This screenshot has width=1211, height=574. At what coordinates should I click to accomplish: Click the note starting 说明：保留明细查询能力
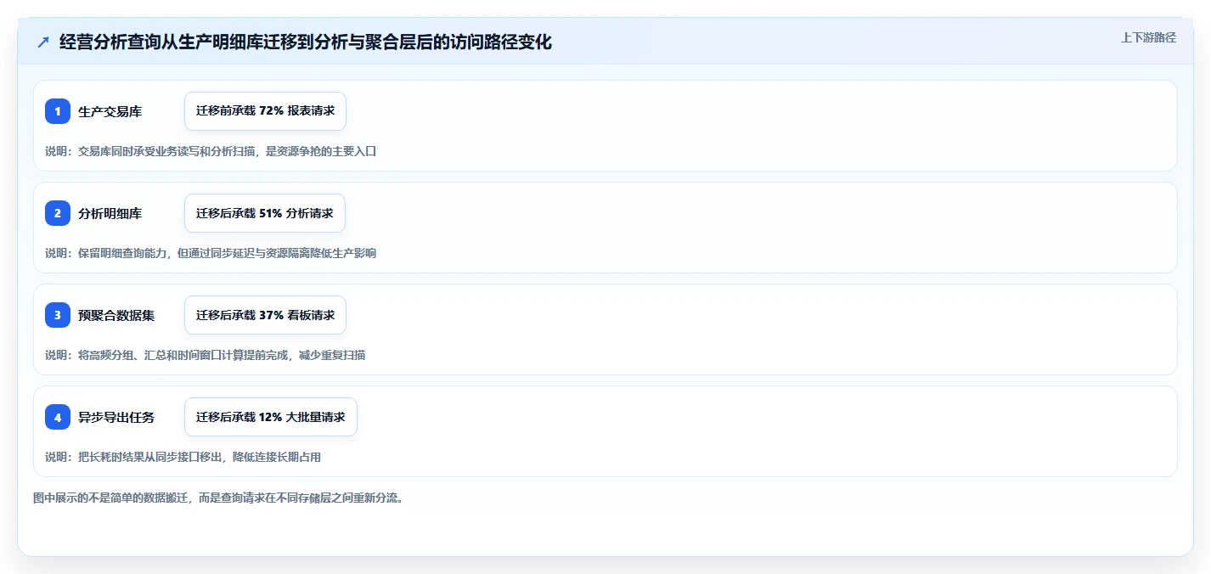click(211, 253)
